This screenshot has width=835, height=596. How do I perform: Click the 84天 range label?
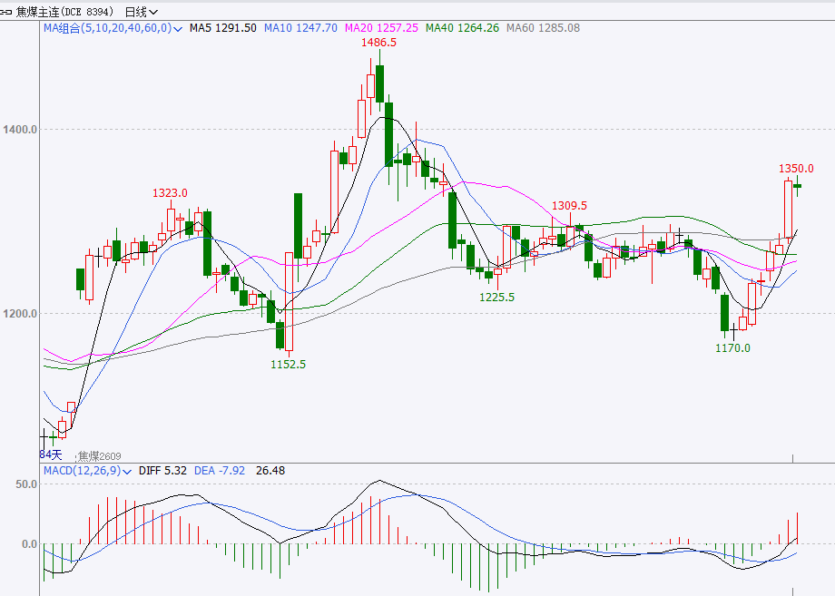click(51, 454)
